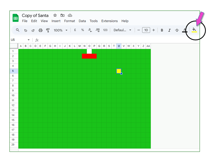The height and width of the screenshot is (157, 208).
Task: Click the move to folder icon
Action: click(x=62, y=15)
